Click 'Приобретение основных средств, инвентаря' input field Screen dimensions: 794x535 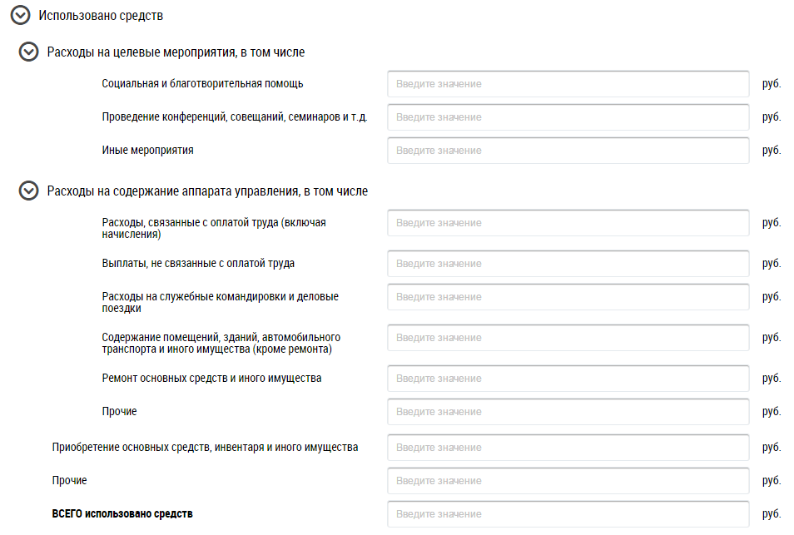point(568,448)
